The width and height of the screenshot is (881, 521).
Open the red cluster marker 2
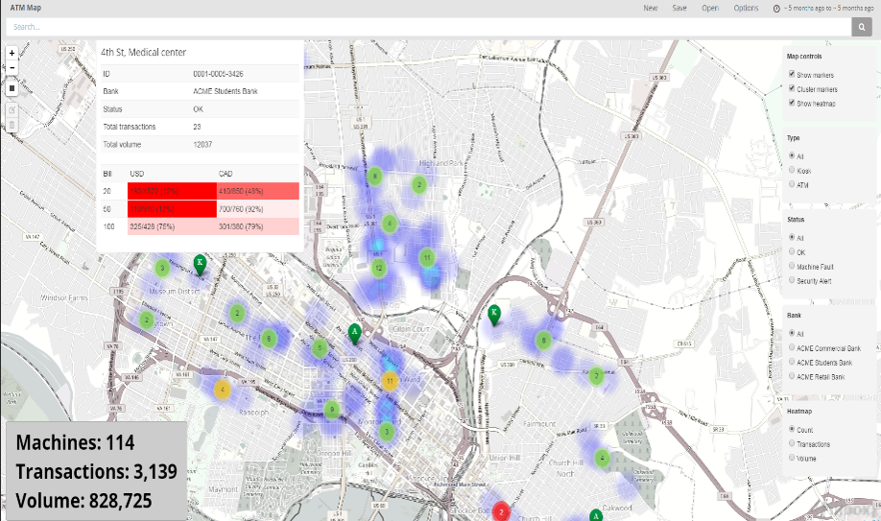click(x=501, y=512)
